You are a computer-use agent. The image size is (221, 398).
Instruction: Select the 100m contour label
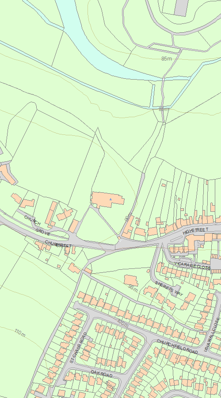[x=122, y=322]
